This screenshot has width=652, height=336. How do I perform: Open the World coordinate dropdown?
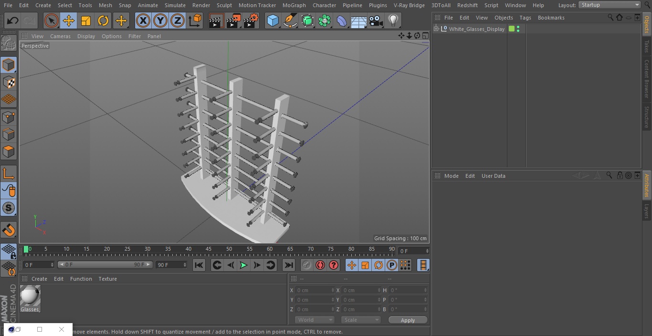314,320
